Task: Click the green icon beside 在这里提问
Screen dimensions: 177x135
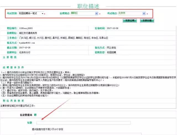Action: (35, 115)
